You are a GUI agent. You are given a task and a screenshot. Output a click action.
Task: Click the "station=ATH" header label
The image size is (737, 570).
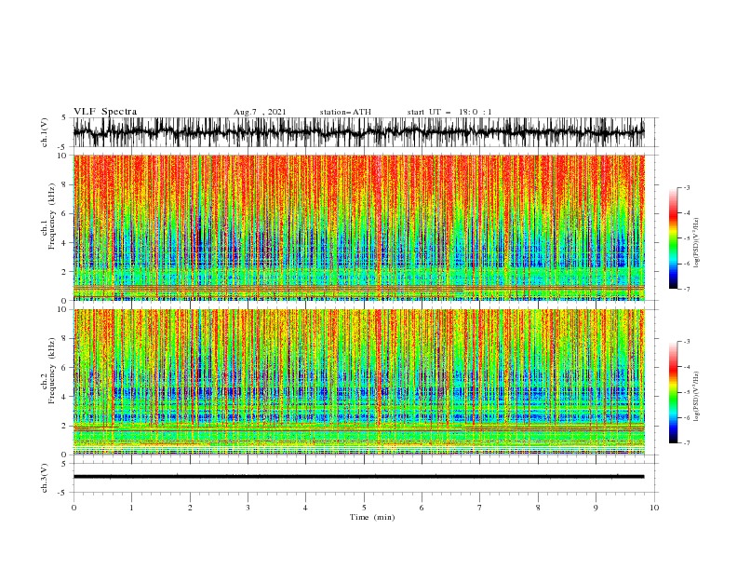(x=345, y=112)
